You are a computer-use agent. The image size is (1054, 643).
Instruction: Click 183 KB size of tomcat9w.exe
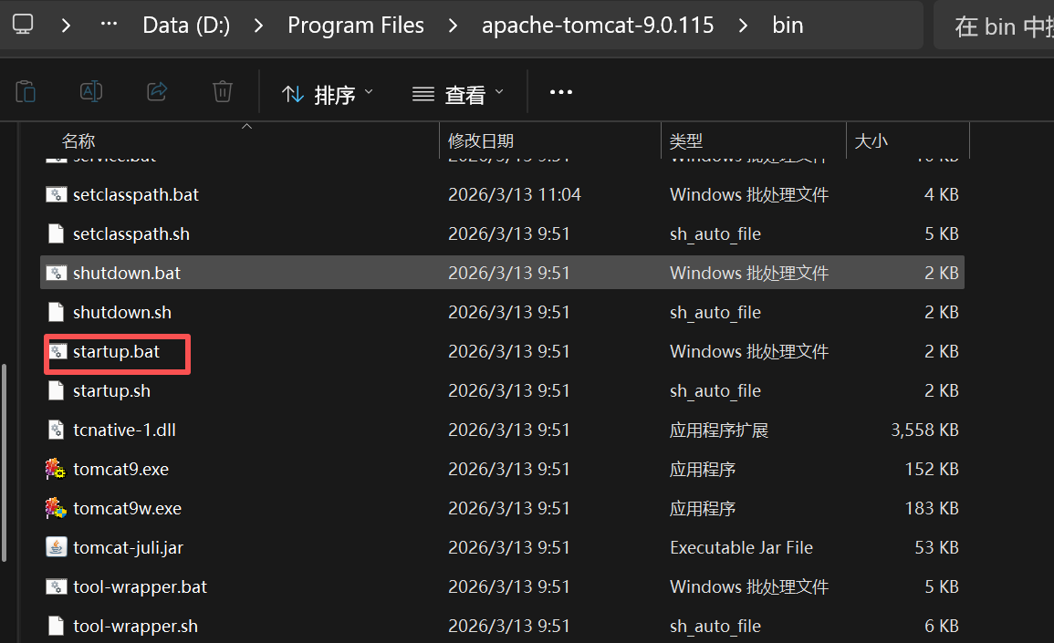[x=932, y=509]
